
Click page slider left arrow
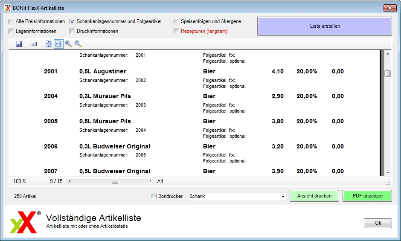click(x=69, y=181)
